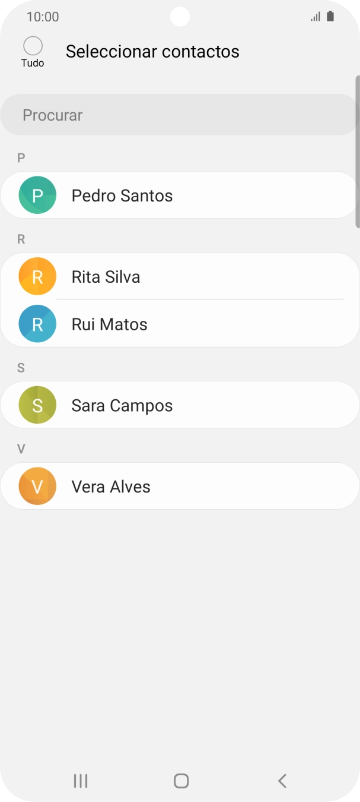Open the Recents navigation icon
Viewport: 360px width, 802px height.
[x=80, y=781]
